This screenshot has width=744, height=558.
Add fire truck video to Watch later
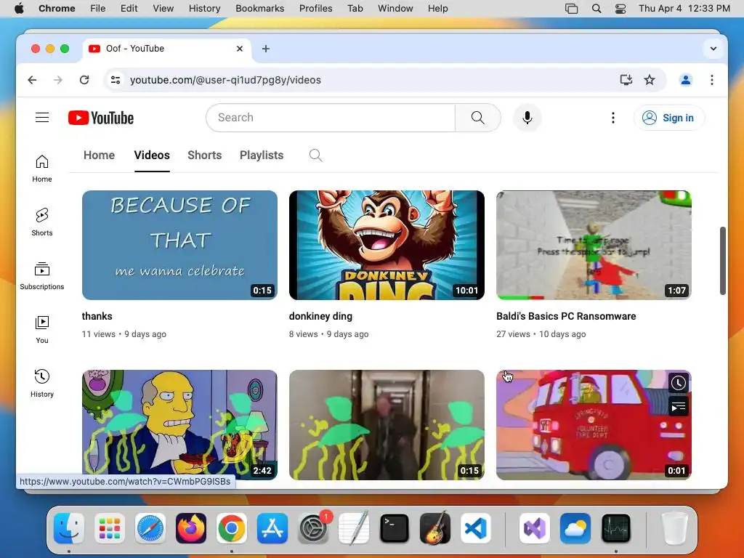click(x=679, y=383)
